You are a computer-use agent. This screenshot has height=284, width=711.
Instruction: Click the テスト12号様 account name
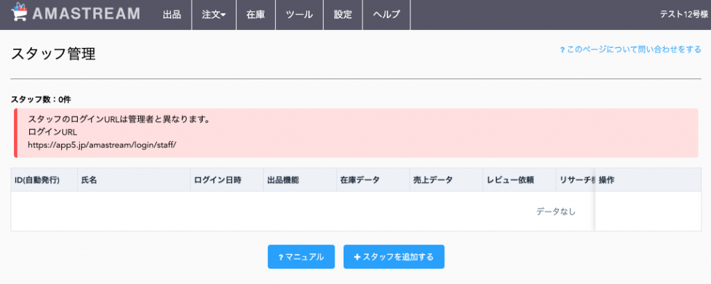point(684,15)
